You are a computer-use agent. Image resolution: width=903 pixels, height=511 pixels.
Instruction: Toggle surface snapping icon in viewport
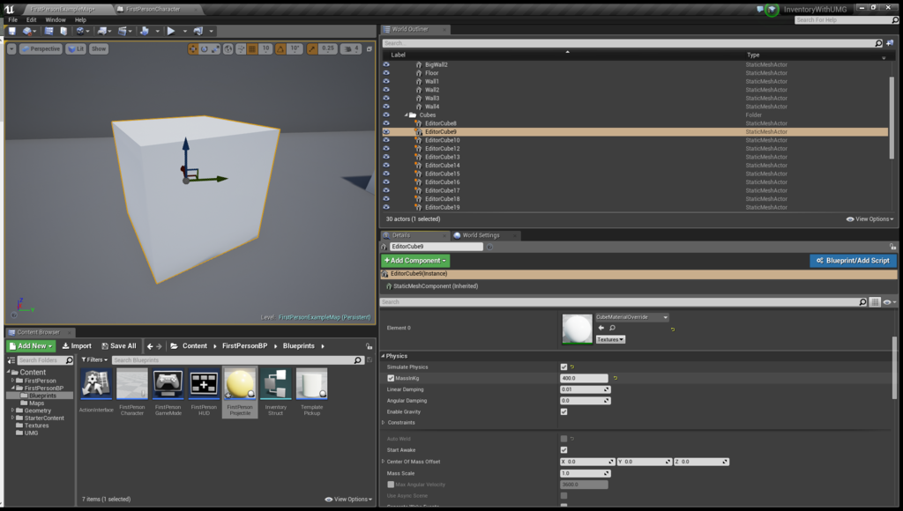(x=241, y=49)
